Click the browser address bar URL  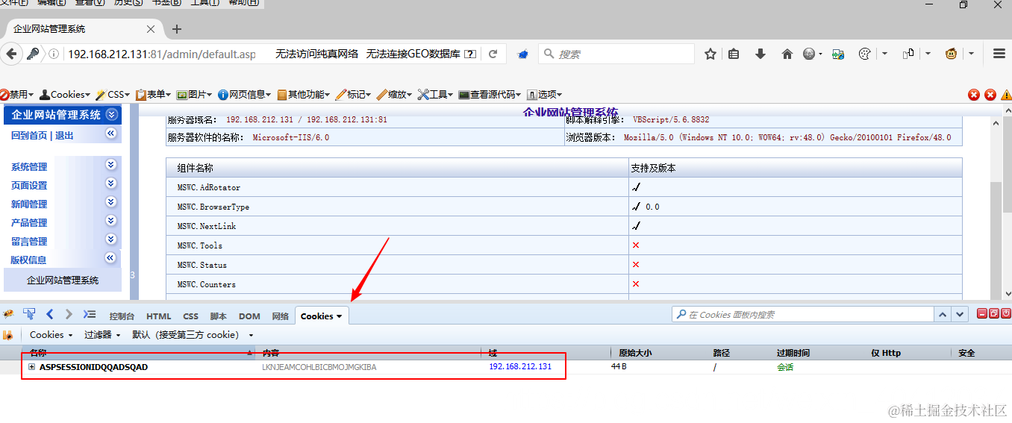[162, 54]
